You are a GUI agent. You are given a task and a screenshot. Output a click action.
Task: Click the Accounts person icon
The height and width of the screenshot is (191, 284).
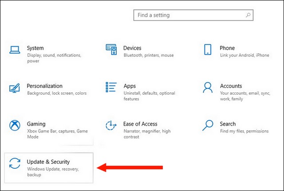click(x=208, y=88)
